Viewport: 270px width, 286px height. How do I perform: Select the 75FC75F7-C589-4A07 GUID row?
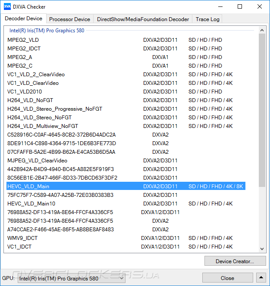tap(126, 195)
